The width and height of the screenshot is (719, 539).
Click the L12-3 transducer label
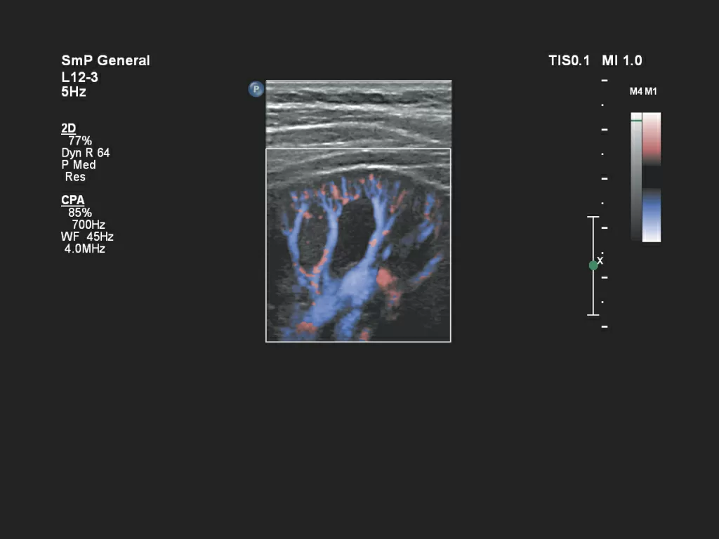[x=80, y=77]
